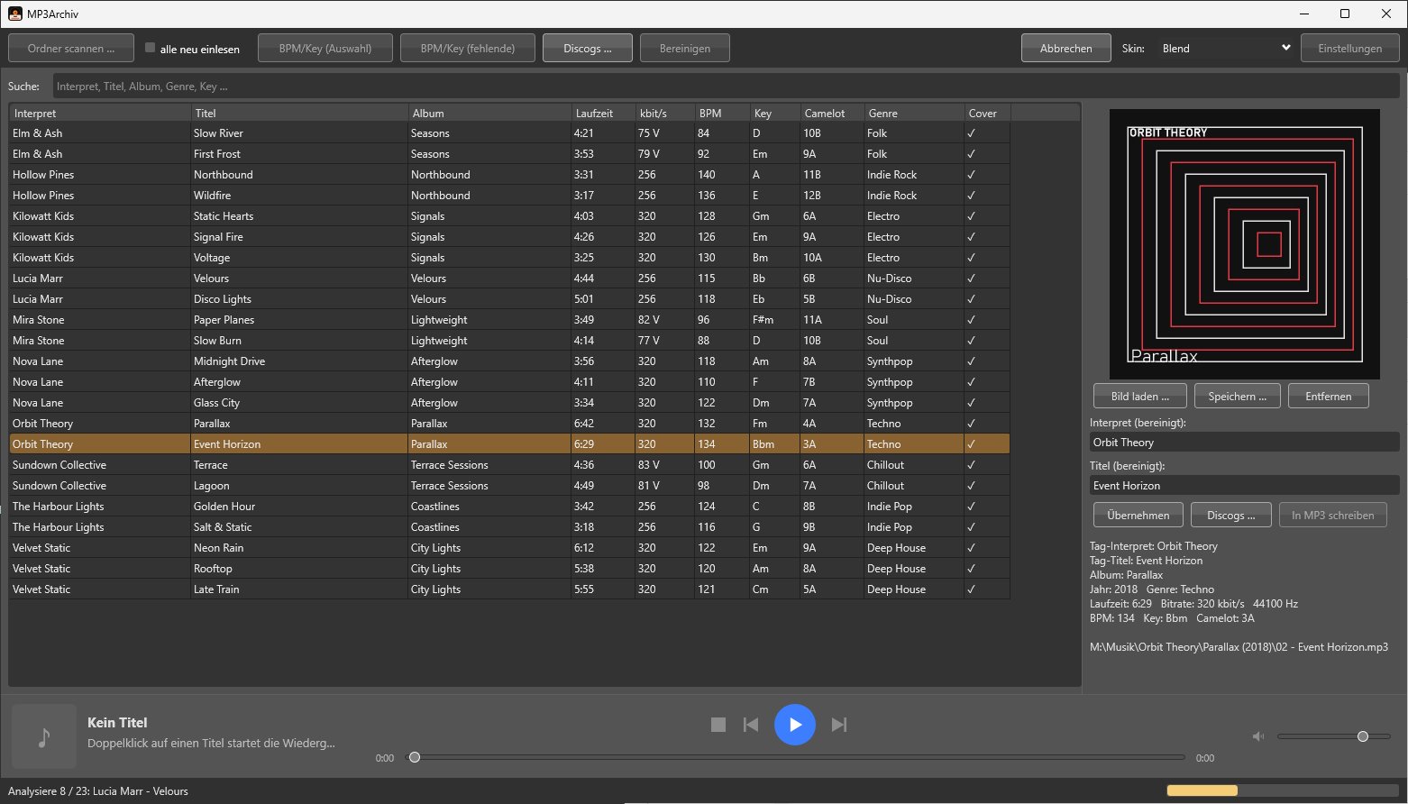
Task: Adjust the volume slider handle
Action: coord(1363,736)
